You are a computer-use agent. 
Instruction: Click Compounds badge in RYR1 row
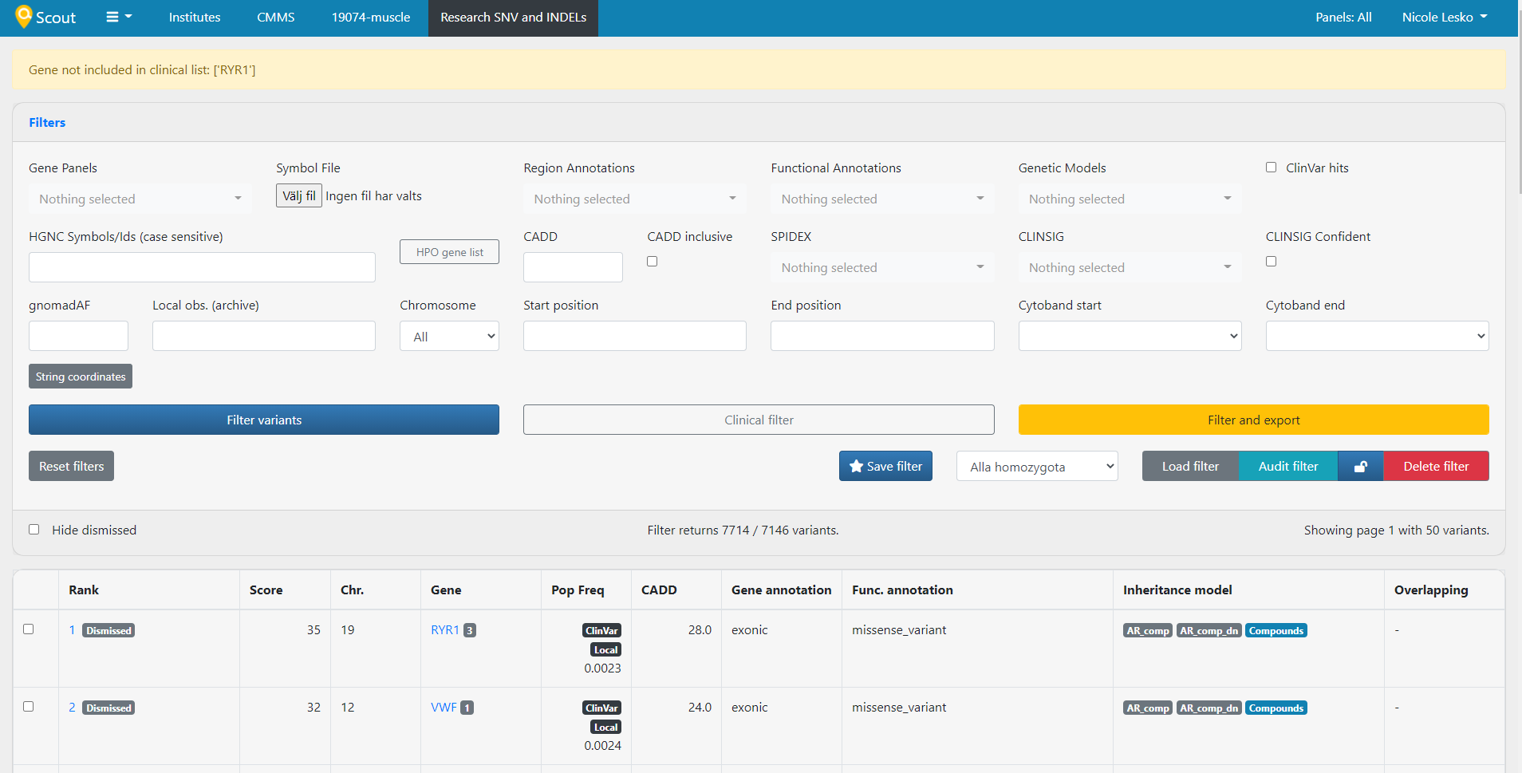[1276, 630]
